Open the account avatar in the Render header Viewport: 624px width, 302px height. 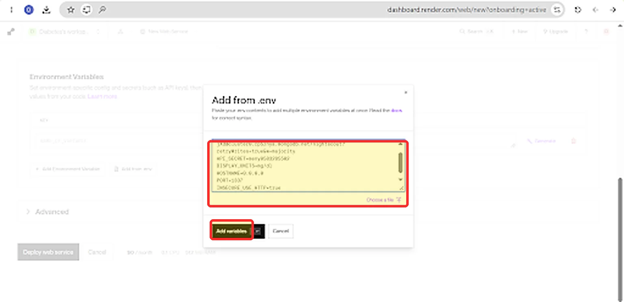point(606,32)
